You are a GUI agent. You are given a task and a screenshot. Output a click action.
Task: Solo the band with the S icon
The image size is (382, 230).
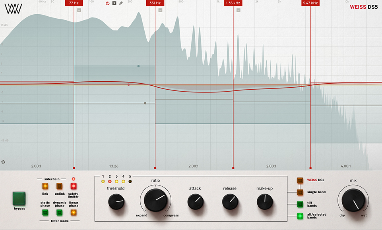pos(114,3)
